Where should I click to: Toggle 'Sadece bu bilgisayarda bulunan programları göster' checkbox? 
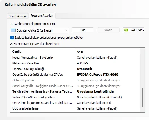(x=12, y=38)
